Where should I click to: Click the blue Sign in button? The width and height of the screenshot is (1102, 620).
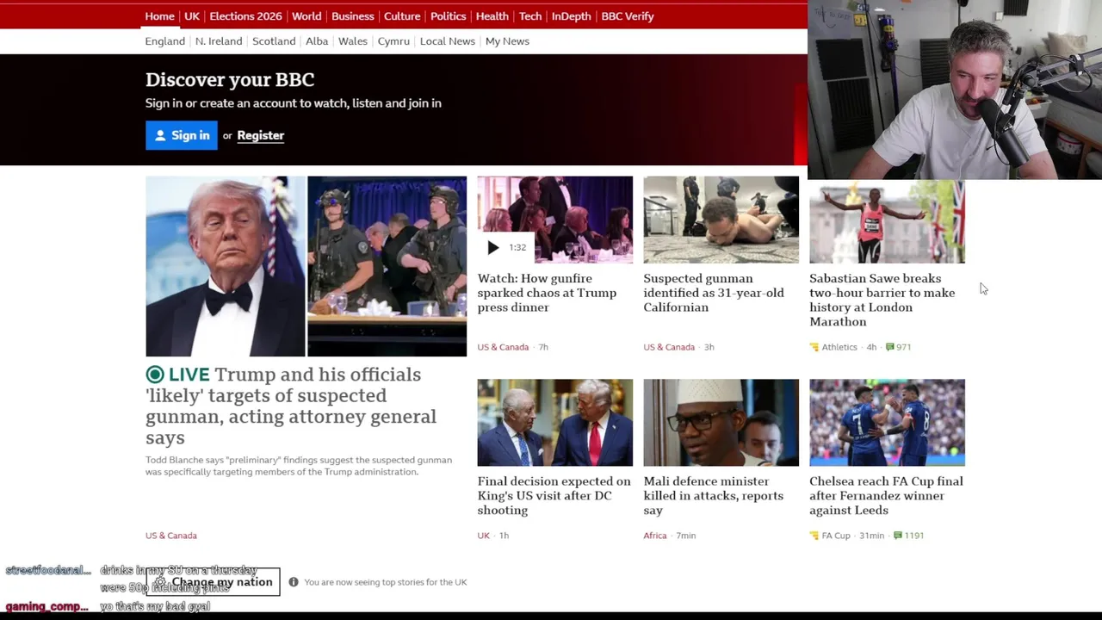pos(182,135)
